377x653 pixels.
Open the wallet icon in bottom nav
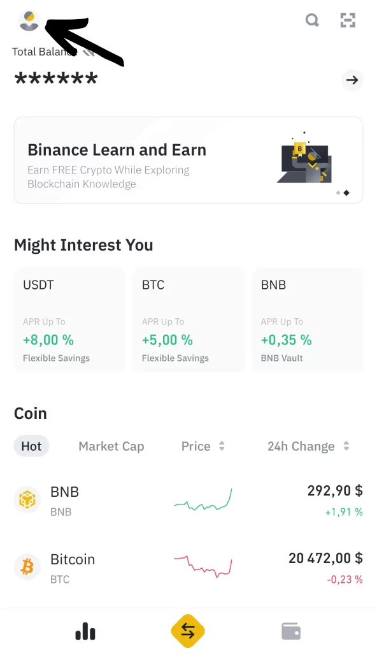coord(291,631)
